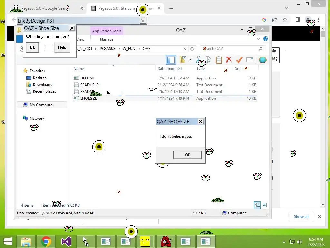The width and height of the screenshot is (330, 248).
Task: Click the search magnifier icon in QAZ
Action: point(260,49)
